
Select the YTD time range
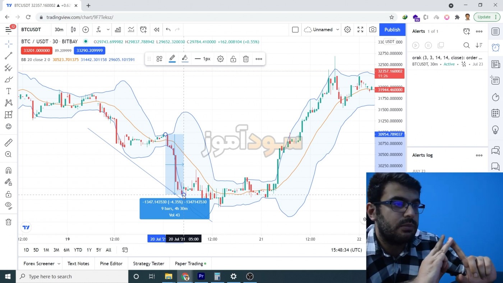[78, 250]
